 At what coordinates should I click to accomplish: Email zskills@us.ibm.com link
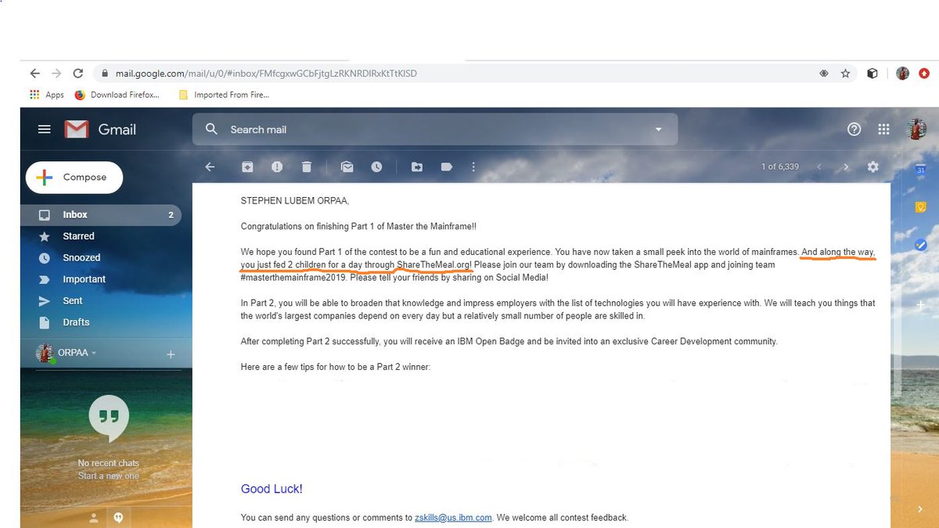point(453,517)
